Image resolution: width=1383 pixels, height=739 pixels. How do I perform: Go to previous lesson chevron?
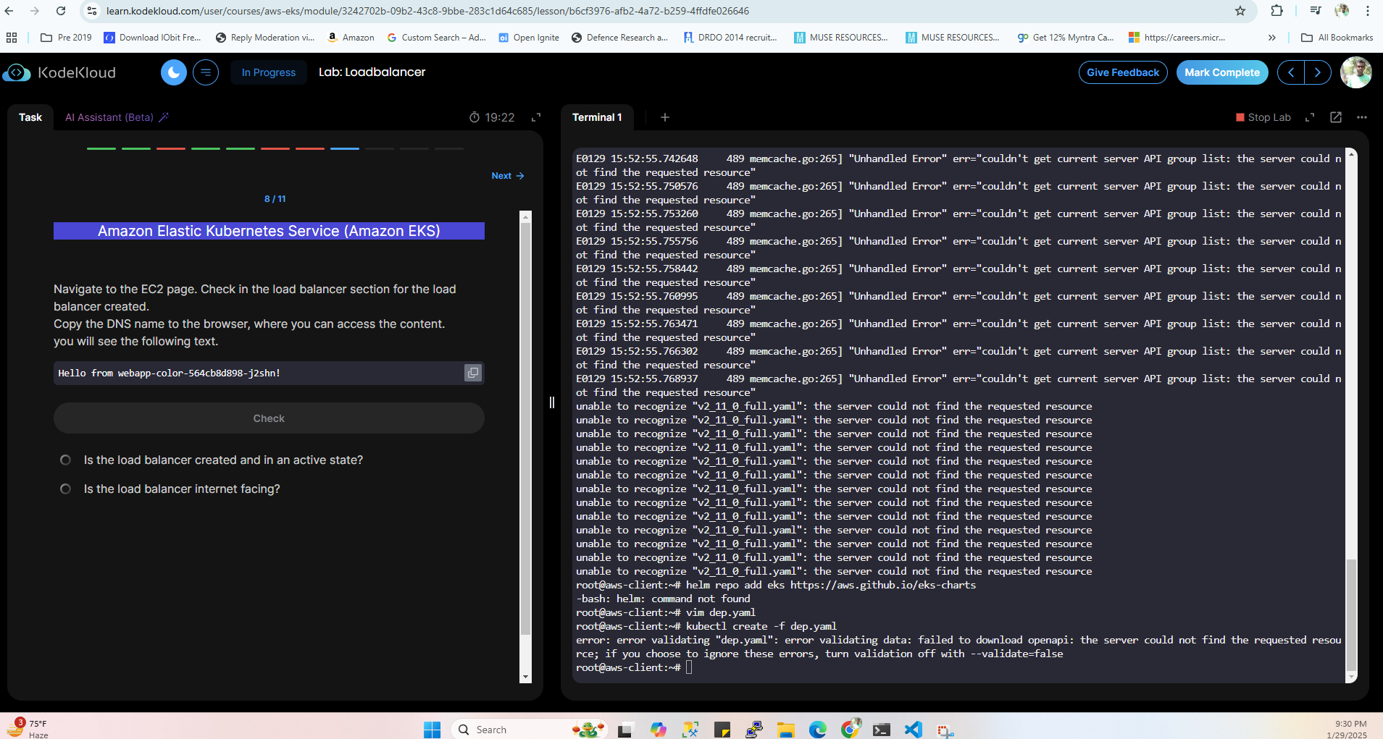point(1291,72)
